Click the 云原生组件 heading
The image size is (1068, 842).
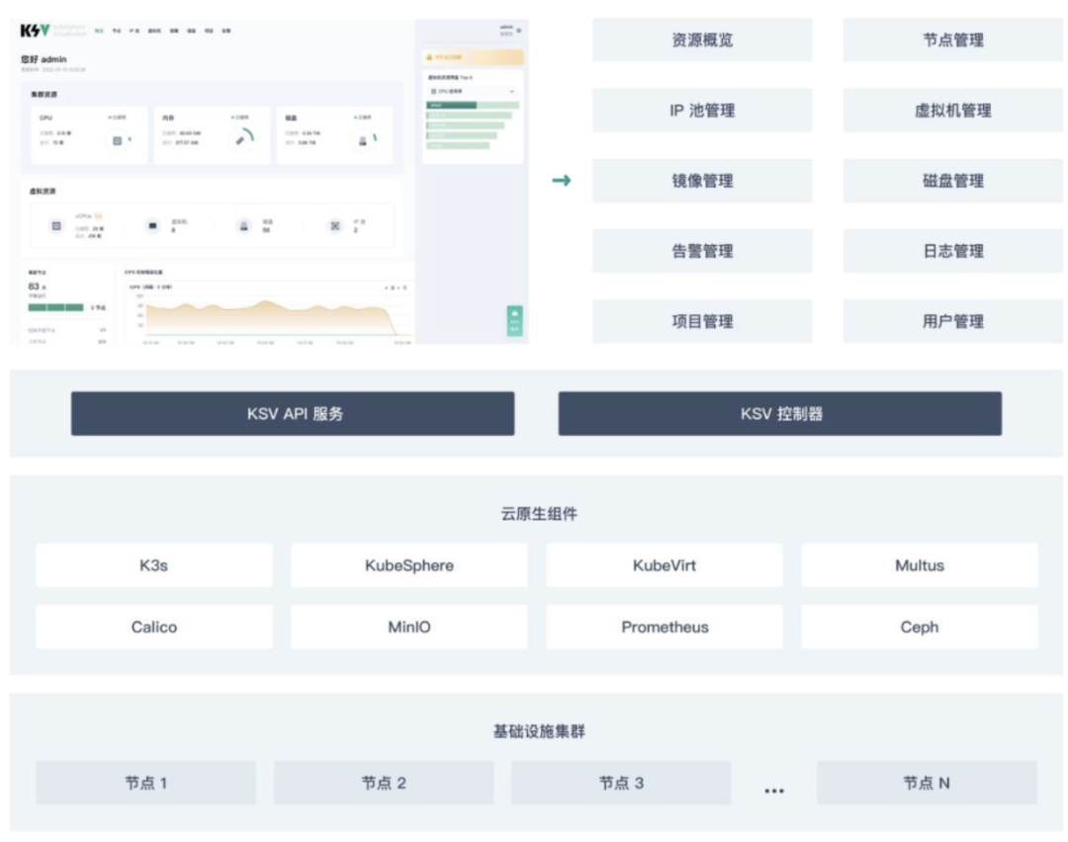[539, 514]
